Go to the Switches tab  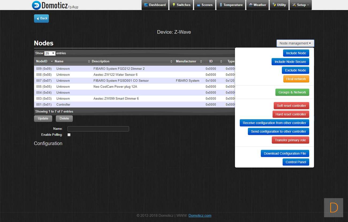(181, 5)
